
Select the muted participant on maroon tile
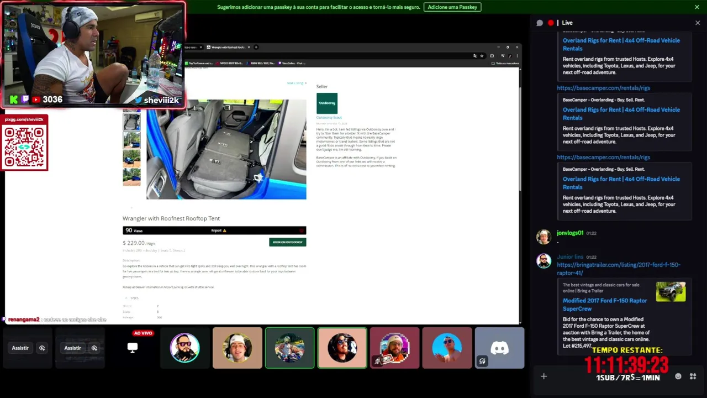click(x=394, y=348)
